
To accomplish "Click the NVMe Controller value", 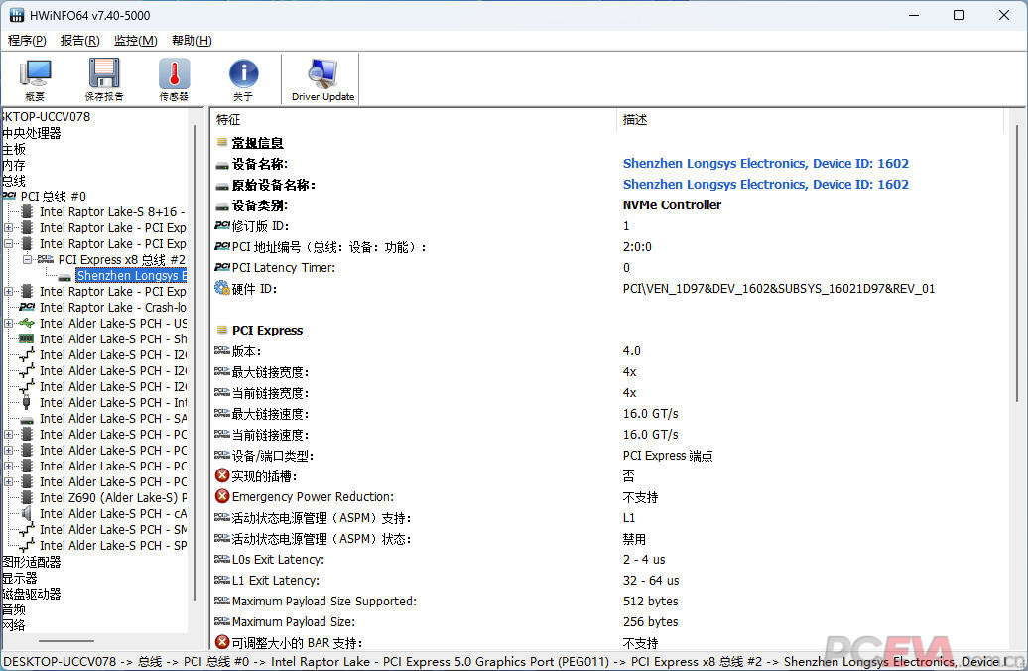I will [x=672, y=205].
